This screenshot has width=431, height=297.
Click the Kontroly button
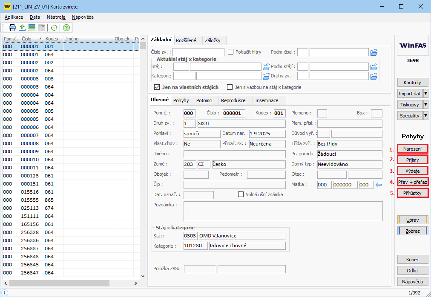point(412,83)
